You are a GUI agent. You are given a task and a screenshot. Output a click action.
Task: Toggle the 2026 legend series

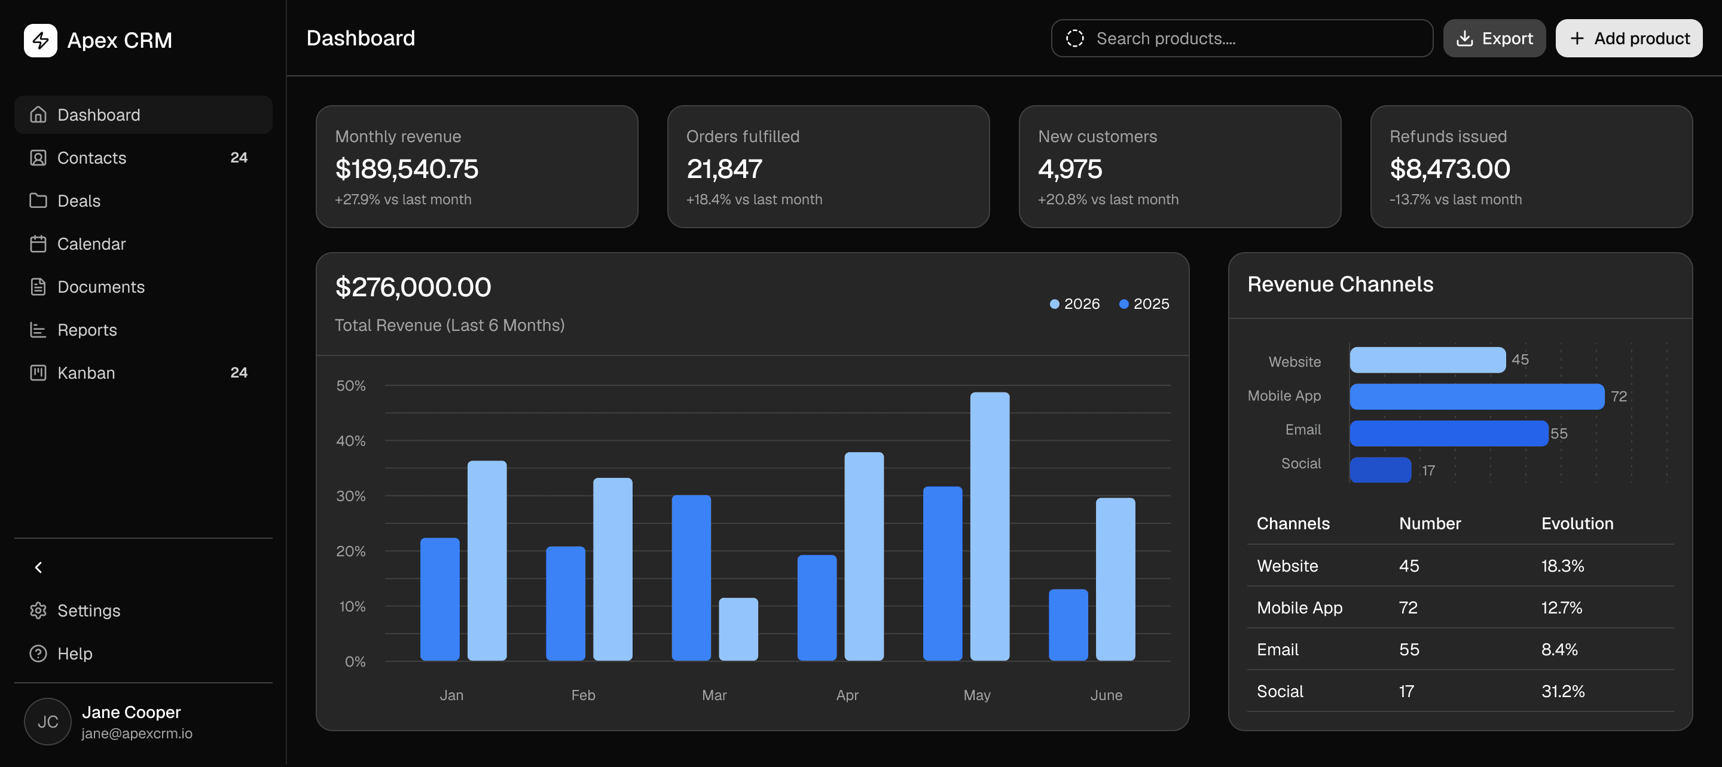pyautogui.click(x=1074, y=304)
